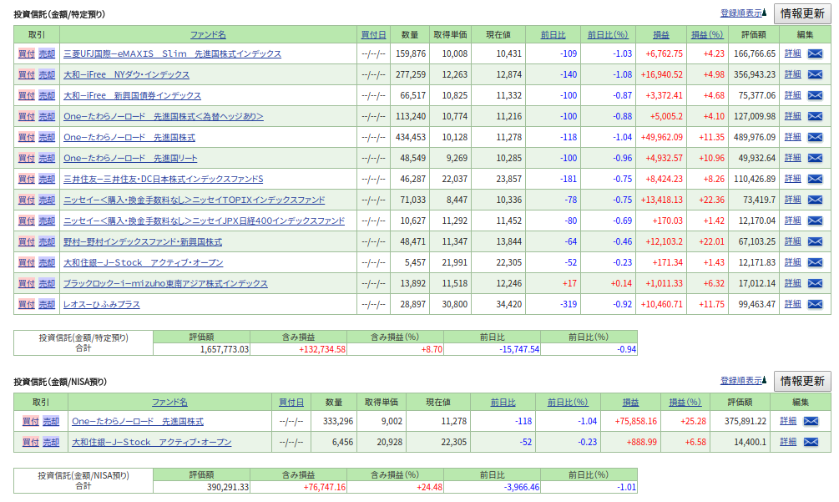Viewport: 839px width, 502px height.
Task: Sort the NISA table by 前日比 header
Action: pyautogui.click(x=503, y=402)
